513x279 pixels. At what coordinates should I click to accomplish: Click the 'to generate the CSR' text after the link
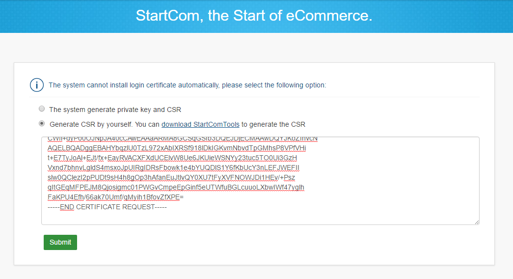[x=273, y=124]
